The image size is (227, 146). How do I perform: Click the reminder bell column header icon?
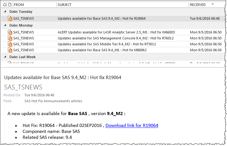5,5
